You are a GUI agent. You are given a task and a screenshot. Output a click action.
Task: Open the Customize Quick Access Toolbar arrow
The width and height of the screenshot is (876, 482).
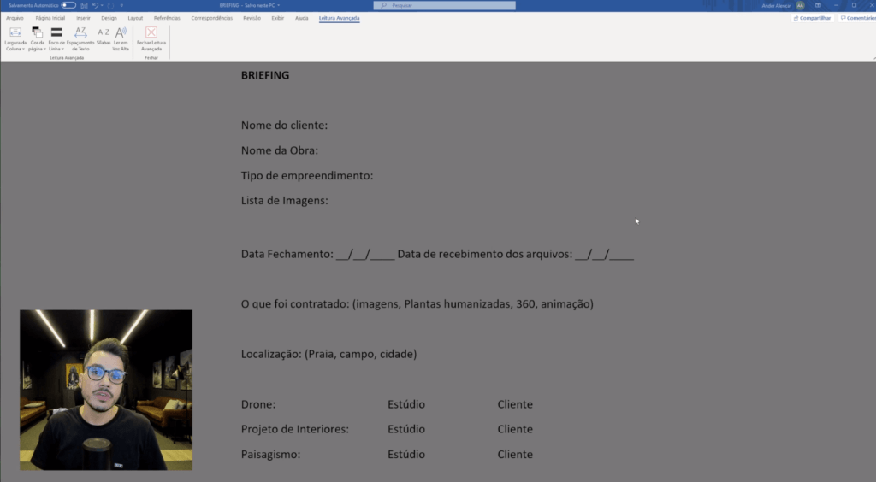point(121,5)
